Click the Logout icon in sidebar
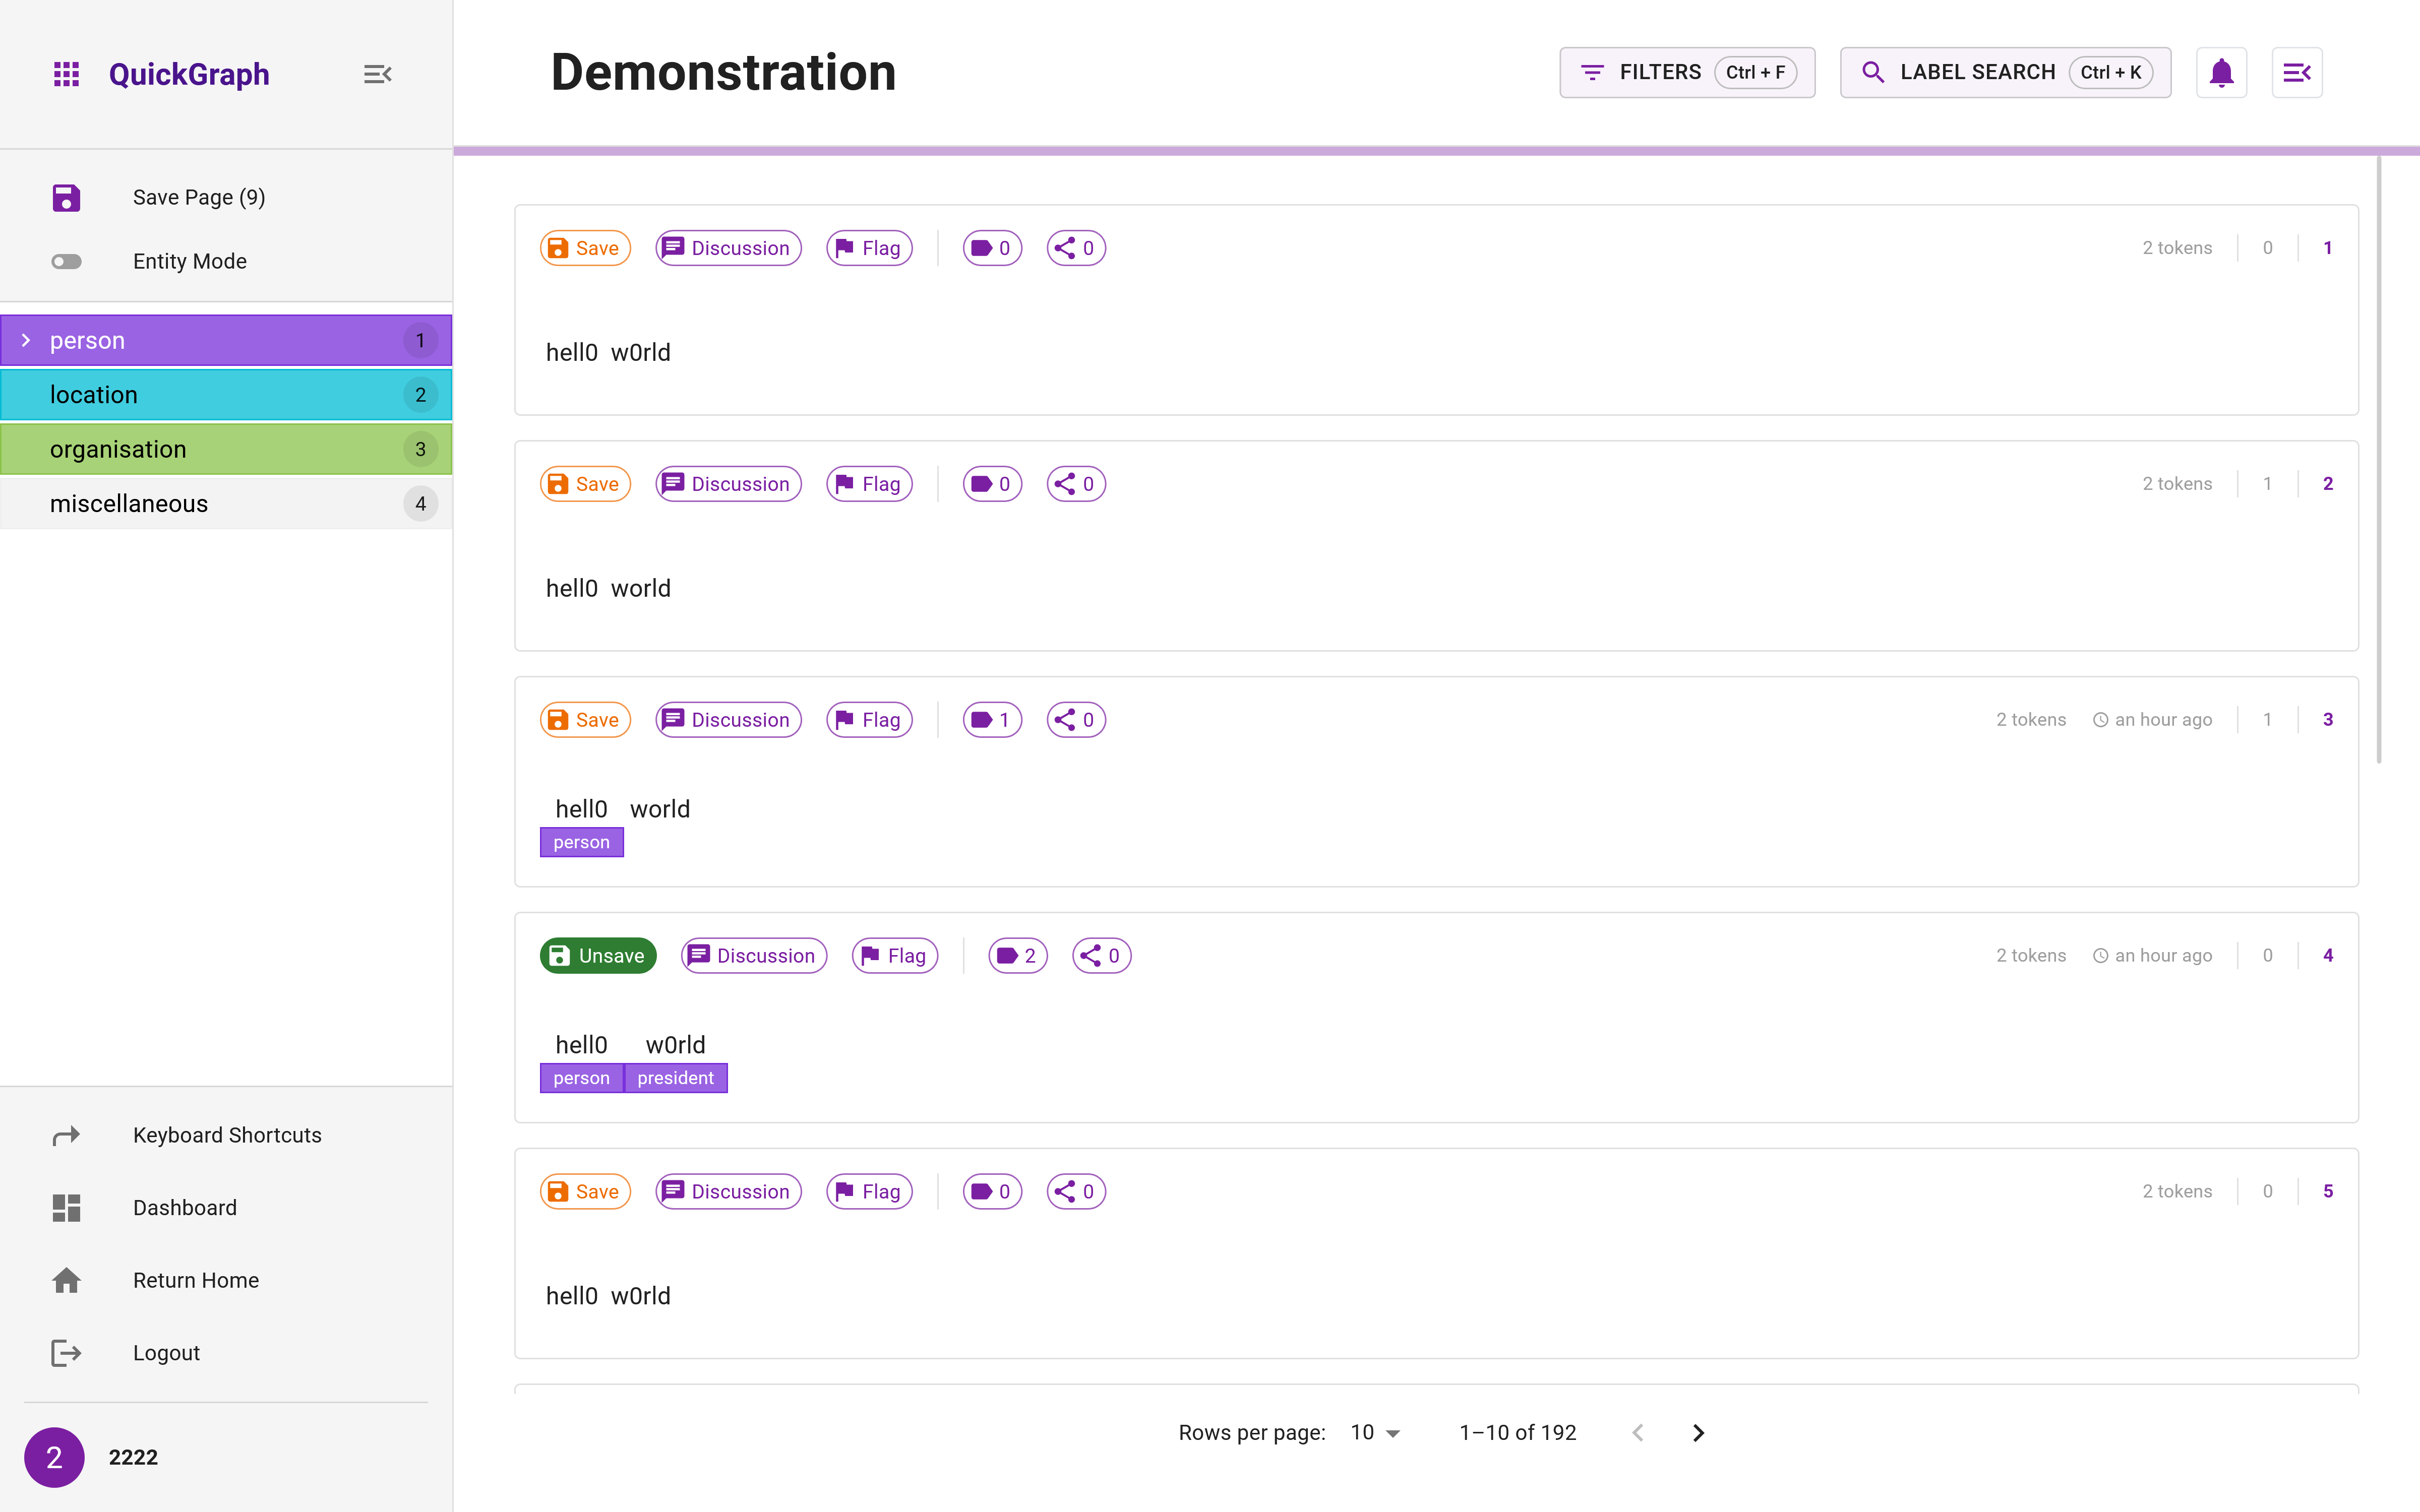2420x1512 pixels. pyautogui.click(x=66, y=1353)
